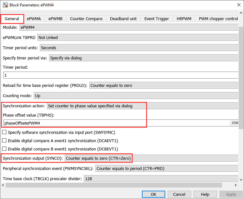This screenshot has height=199, width=244.
Task: Expand the TBCLK prescaler divider dropdown
Action: (x=161, y=179)
